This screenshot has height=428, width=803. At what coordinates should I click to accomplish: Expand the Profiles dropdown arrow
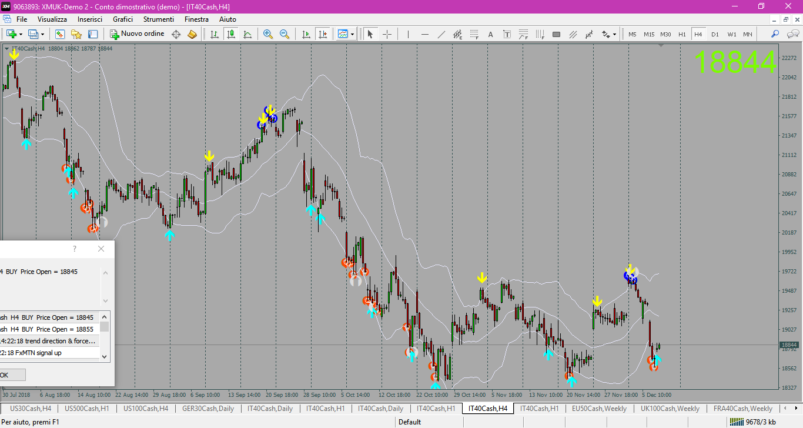(x=43, y=34)
